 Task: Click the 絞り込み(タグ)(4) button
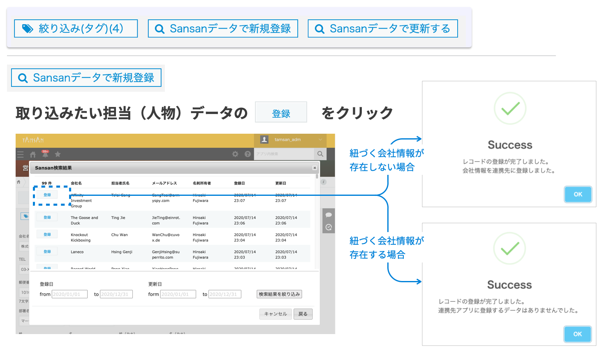coord(76,28)
